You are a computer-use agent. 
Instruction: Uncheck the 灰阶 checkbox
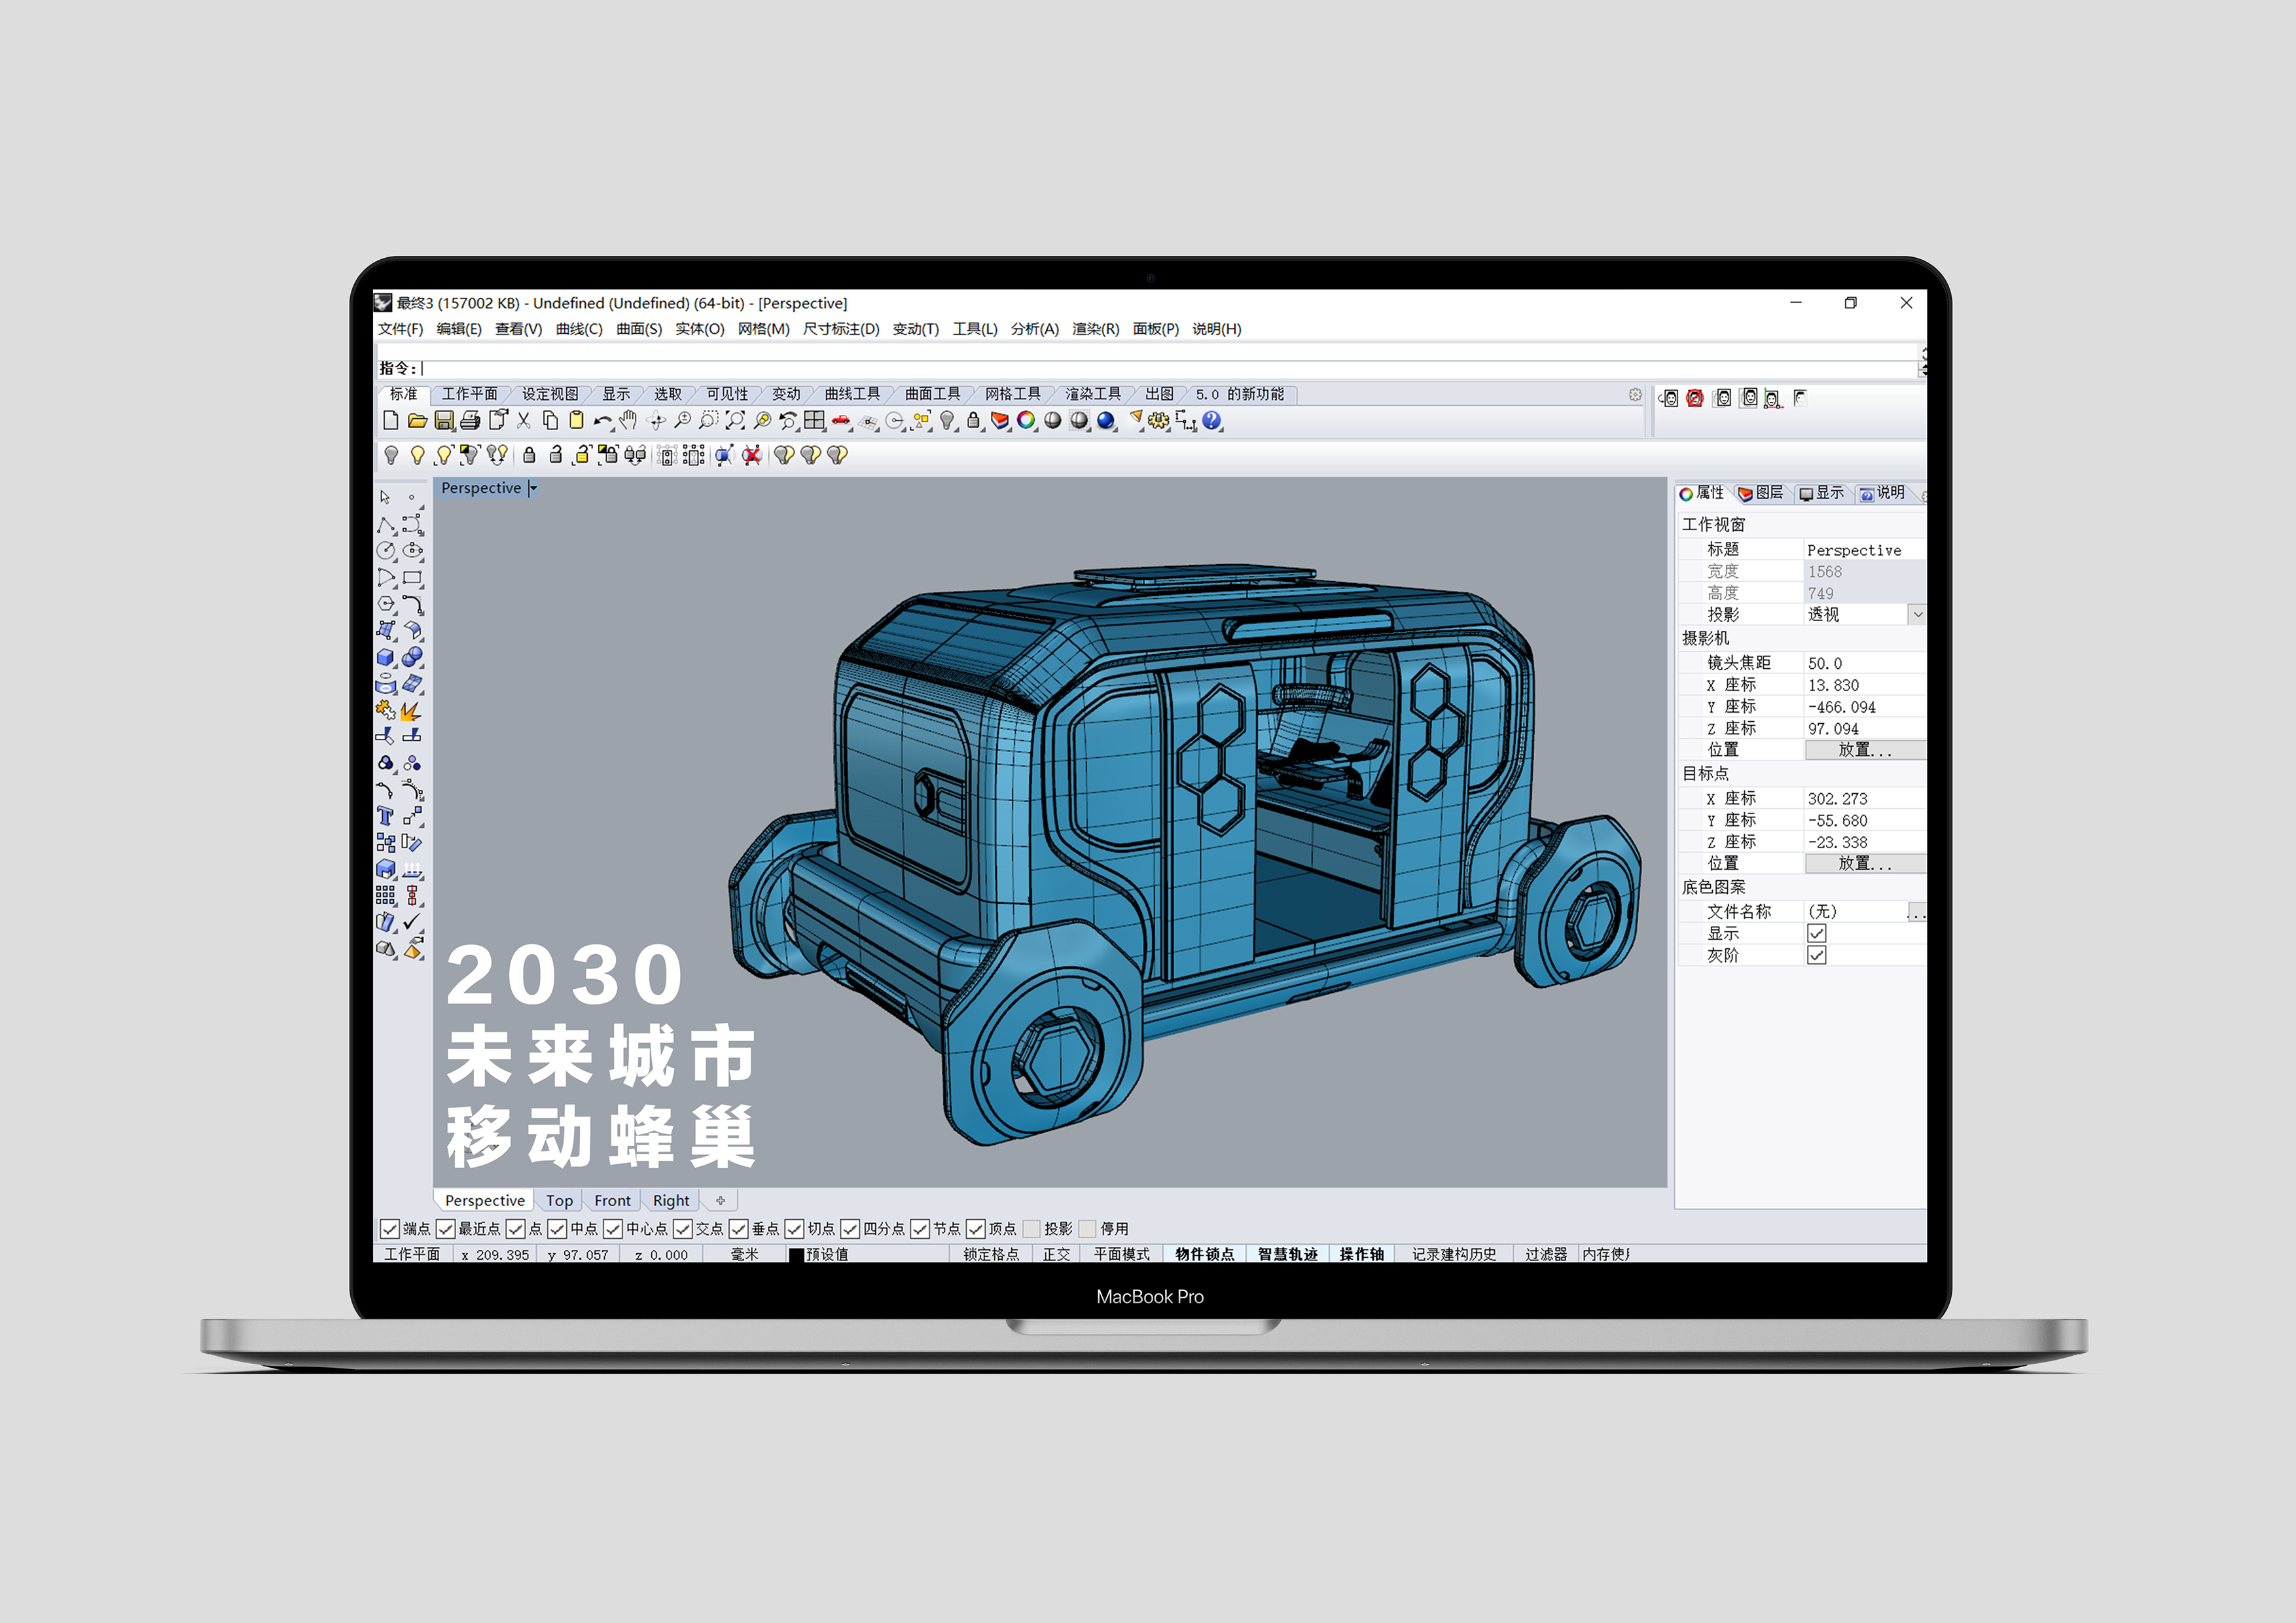(x=1817, y=955)
